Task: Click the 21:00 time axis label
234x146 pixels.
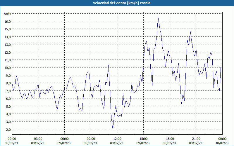Action: tap(196, 139)
